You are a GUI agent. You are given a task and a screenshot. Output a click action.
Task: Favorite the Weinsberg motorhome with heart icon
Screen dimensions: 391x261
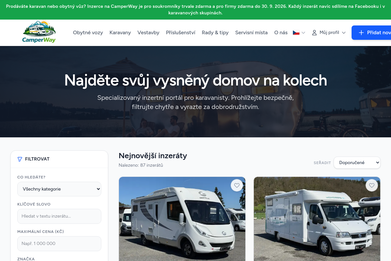[x=372, y=185]
